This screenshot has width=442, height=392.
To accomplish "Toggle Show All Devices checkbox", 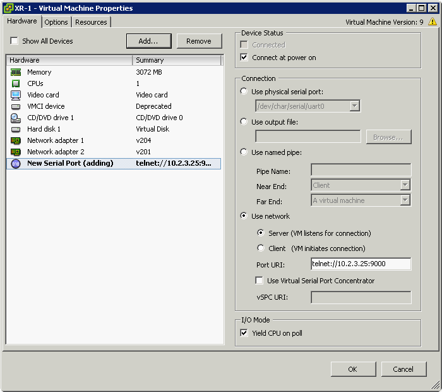I will [x=14, y=41].
